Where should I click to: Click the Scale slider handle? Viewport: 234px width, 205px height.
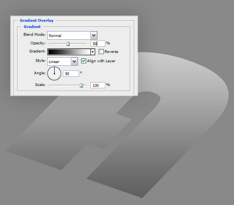click(x=81, y=85)
